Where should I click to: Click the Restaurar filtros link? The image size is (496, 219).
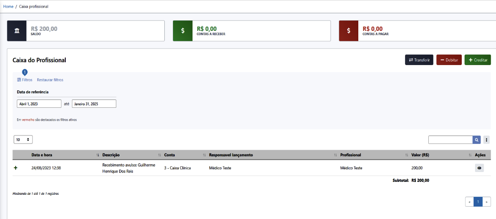(x=50, y=80)
